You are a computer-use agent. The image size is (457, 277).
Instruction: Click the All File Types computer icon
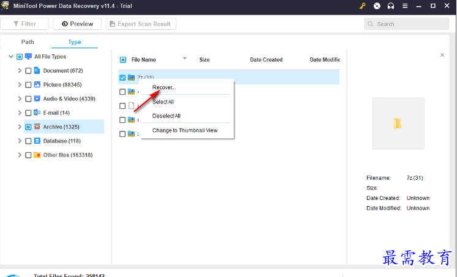28,56
